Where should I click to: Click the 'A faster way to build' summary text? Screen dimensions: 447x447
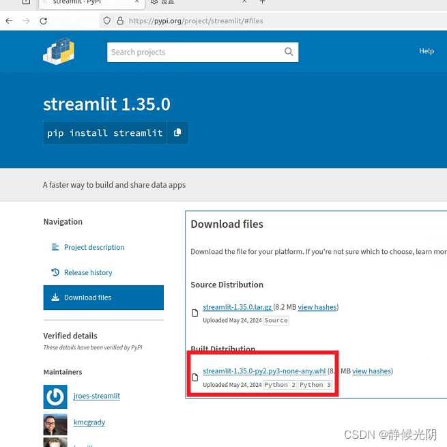(x=114, y=185)
